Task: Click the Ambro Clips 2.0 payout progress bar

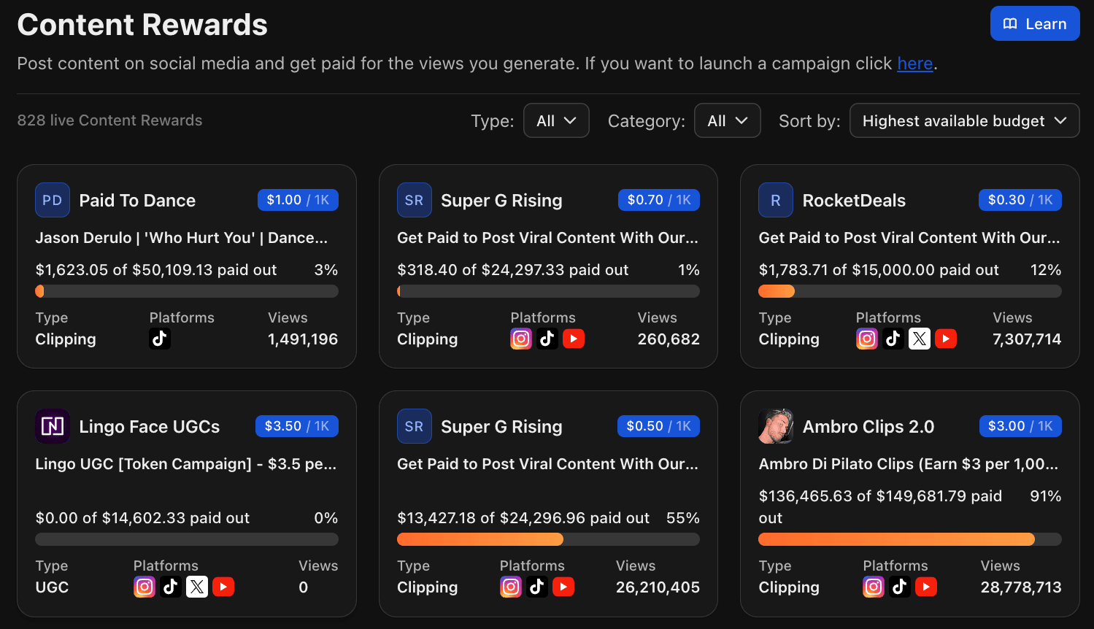Action: (909, 539)
